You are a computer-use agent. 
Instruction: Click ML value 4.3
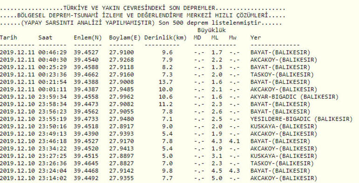point(217,142)
